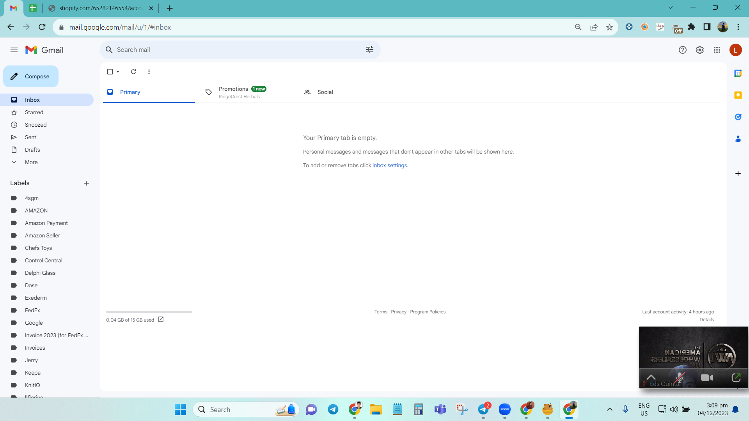Viewport: 749px width, 421px height.
Task: Open the Inbox folder
Action: pyautogui.click(x=47, y=100)
